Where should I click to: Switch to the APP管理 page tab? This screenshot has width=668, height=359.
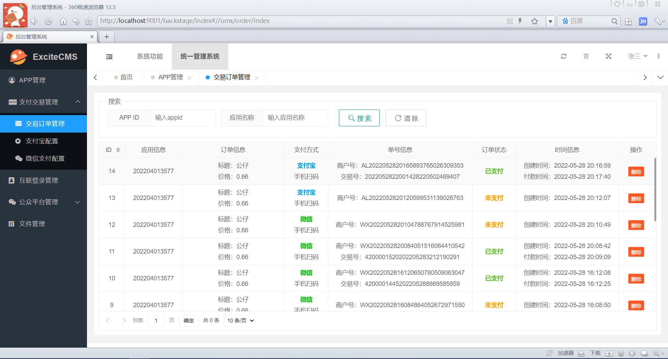pos(170,77)
